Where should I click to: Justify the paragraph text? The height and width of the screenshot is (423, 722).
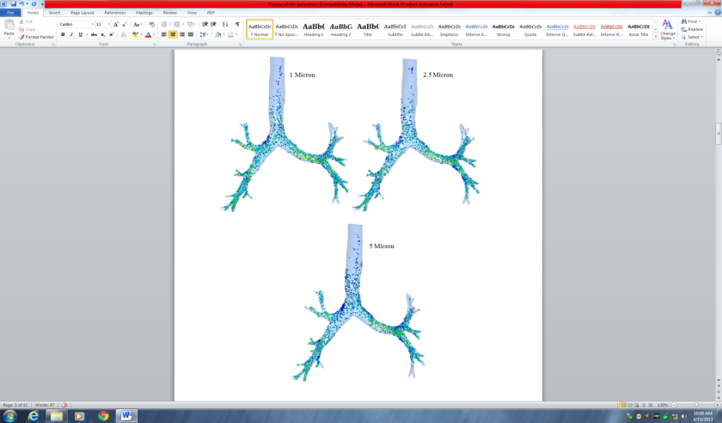tap(191, 34)
